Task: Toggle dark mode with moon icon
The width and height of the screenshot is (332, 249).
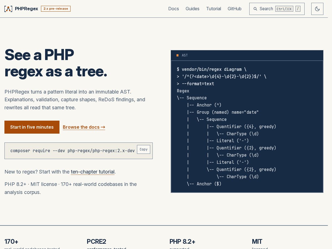Action: [x=317, y=9]
